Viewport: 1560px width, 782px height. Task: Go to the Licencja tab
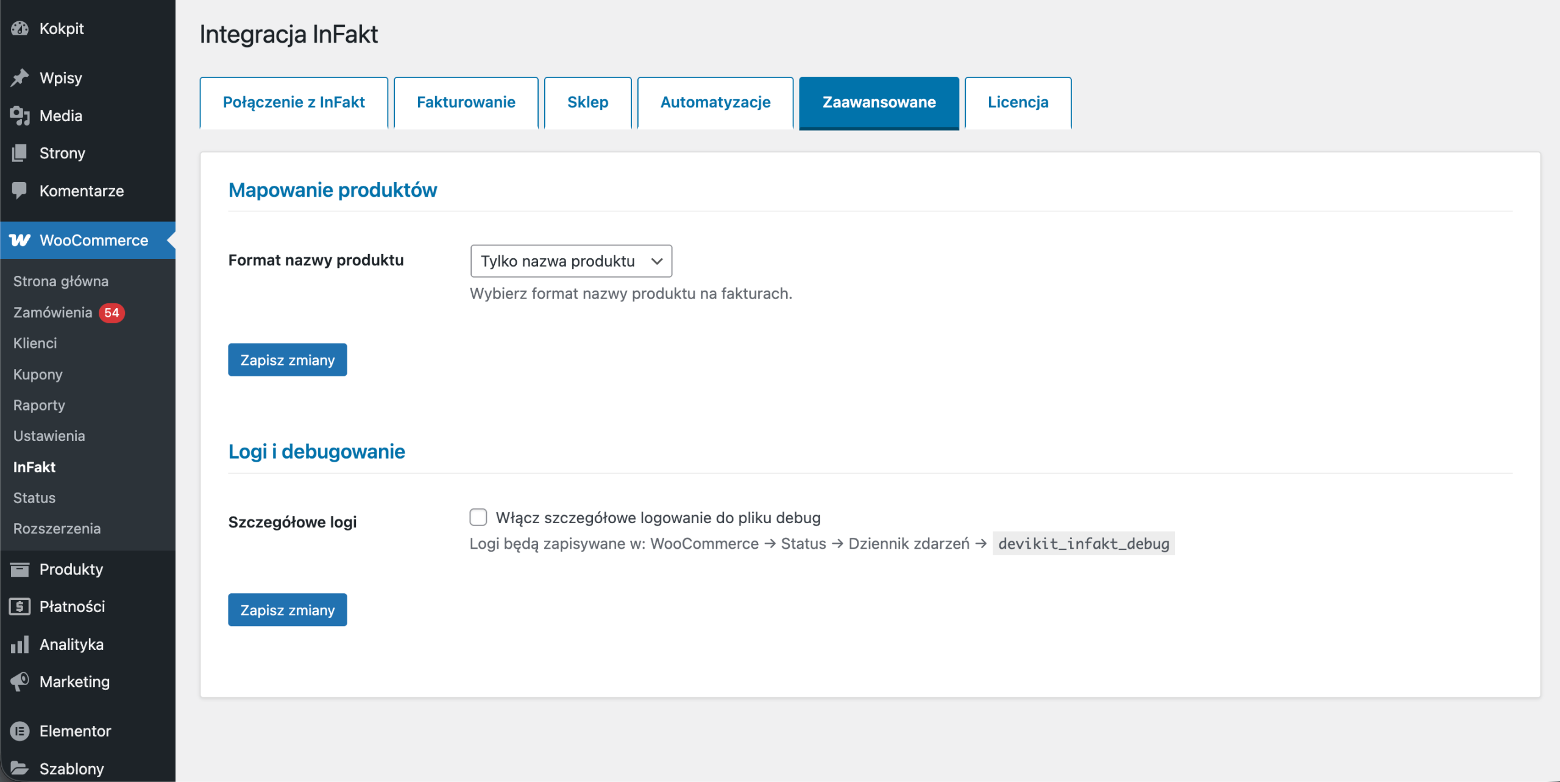(1018, 102)
